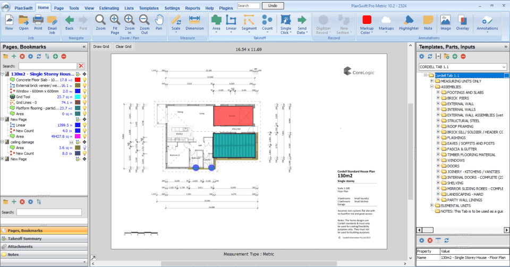
Task: Click the Zoom In tool
Action: coord(130,25)
